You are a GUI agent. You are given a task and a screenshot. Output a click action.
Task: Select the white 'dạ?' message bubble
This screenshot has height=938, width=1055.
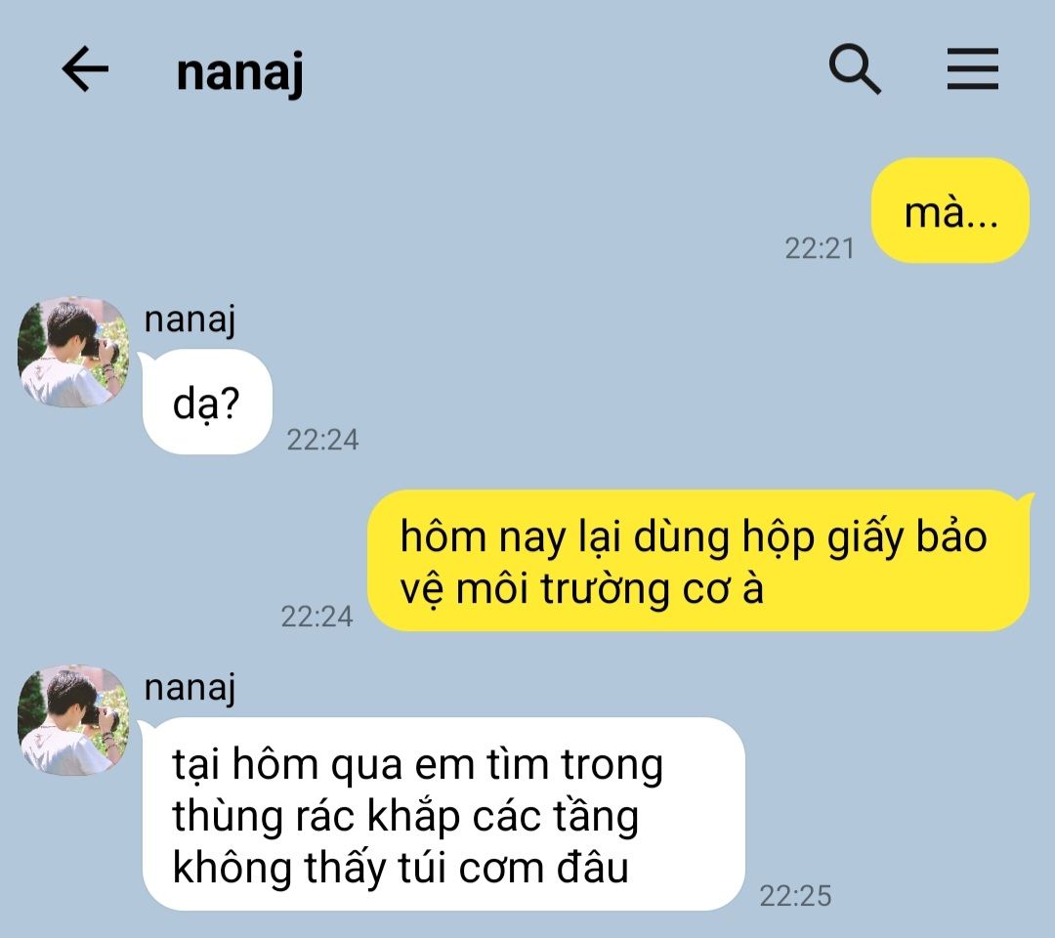[207, 403]
